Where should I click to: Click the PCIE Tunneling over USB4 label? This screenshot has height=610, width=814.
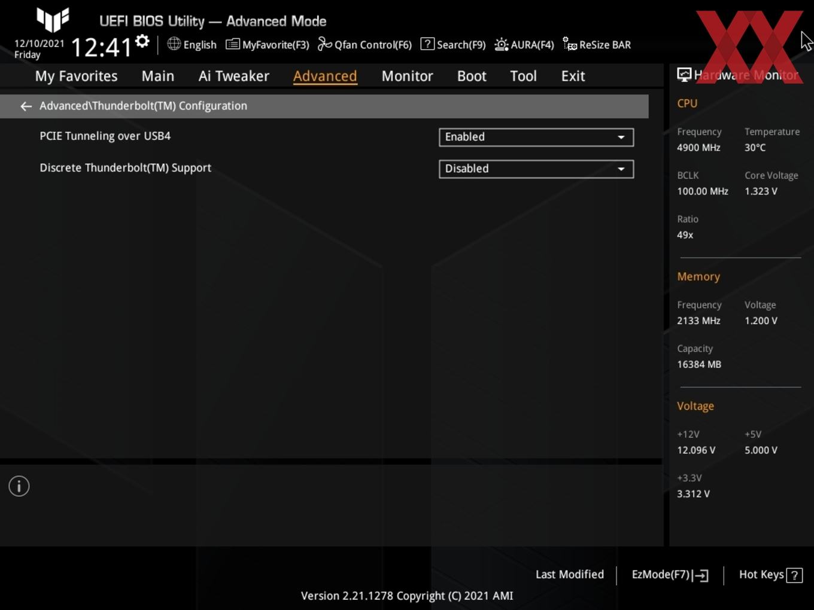[x=105, y=136]
